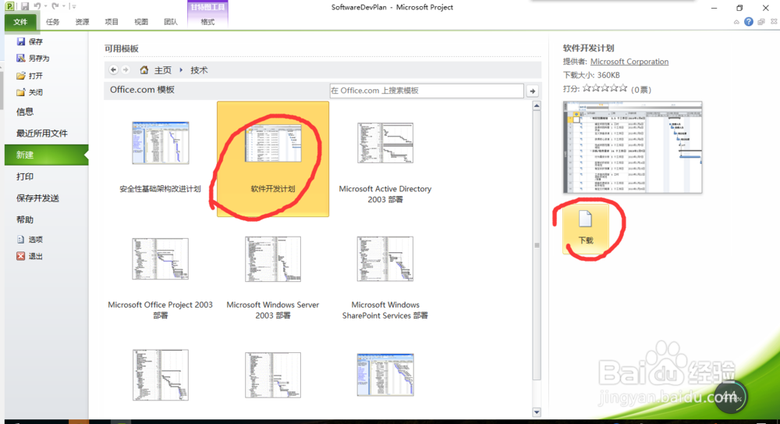Click the template list scroll up arrow

pos(537,106)
